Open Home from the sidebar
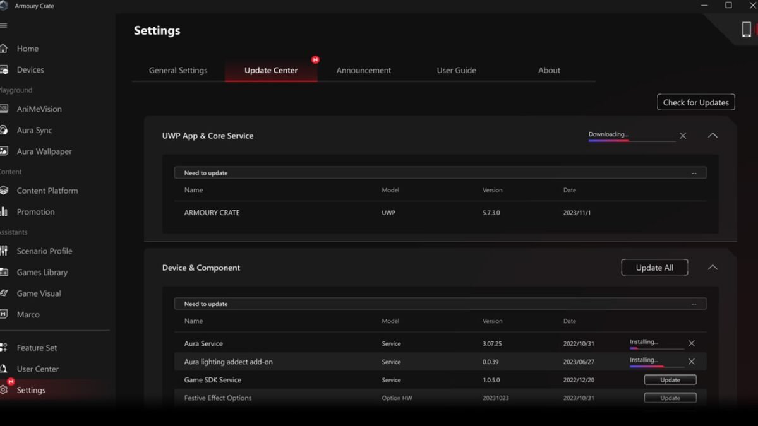Viewport: 758px width, 426px height. click(28, 49)
